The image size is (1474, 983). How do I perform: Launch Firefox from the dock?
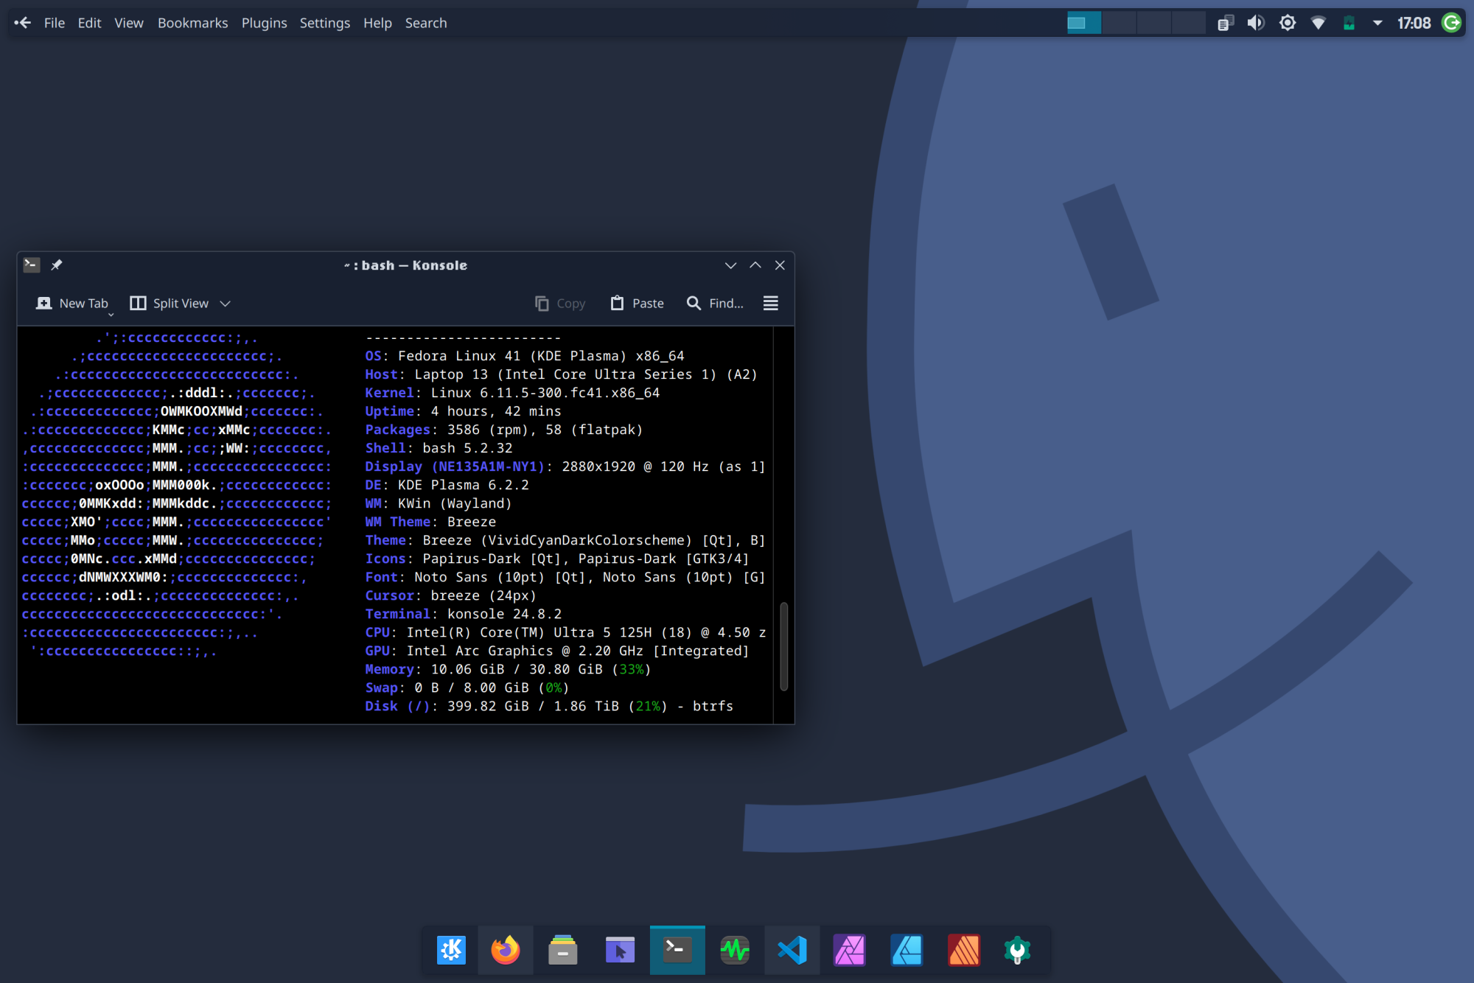point(506,950)
